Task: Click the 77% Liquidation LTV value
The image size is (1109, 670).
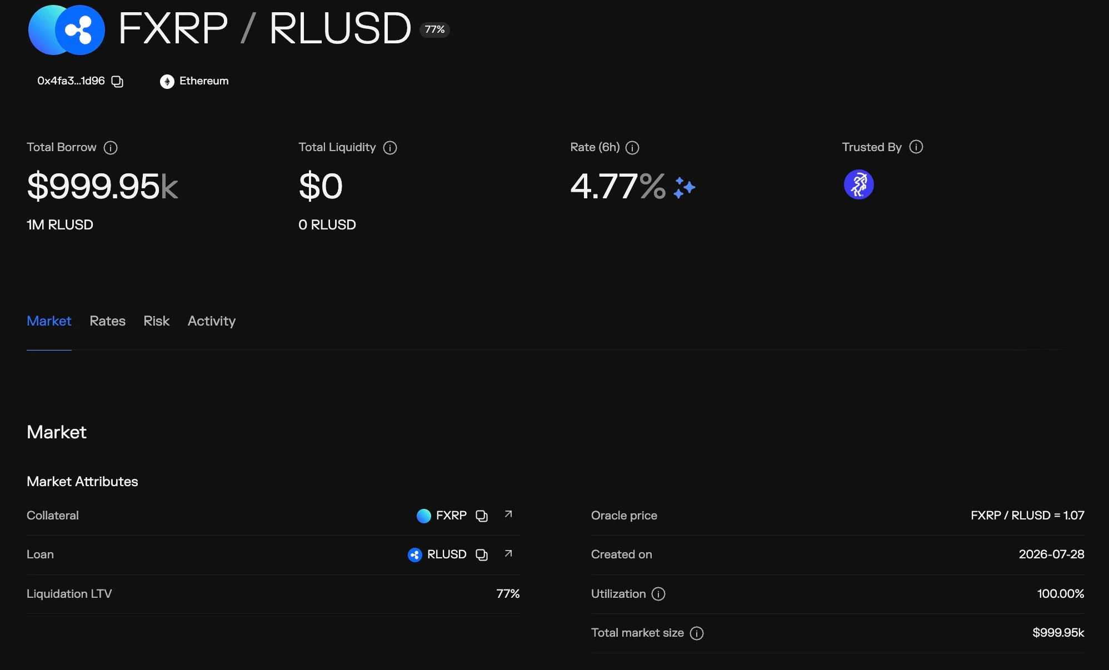Action: (x=508, y=594)
